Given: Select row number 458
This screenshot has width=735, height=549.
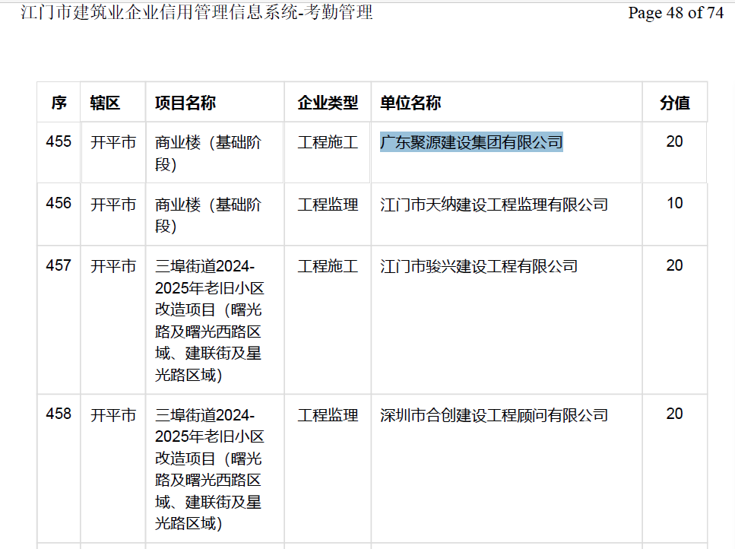Looking at the screenshot, I should pyautogui.click(x=59, y=414).
